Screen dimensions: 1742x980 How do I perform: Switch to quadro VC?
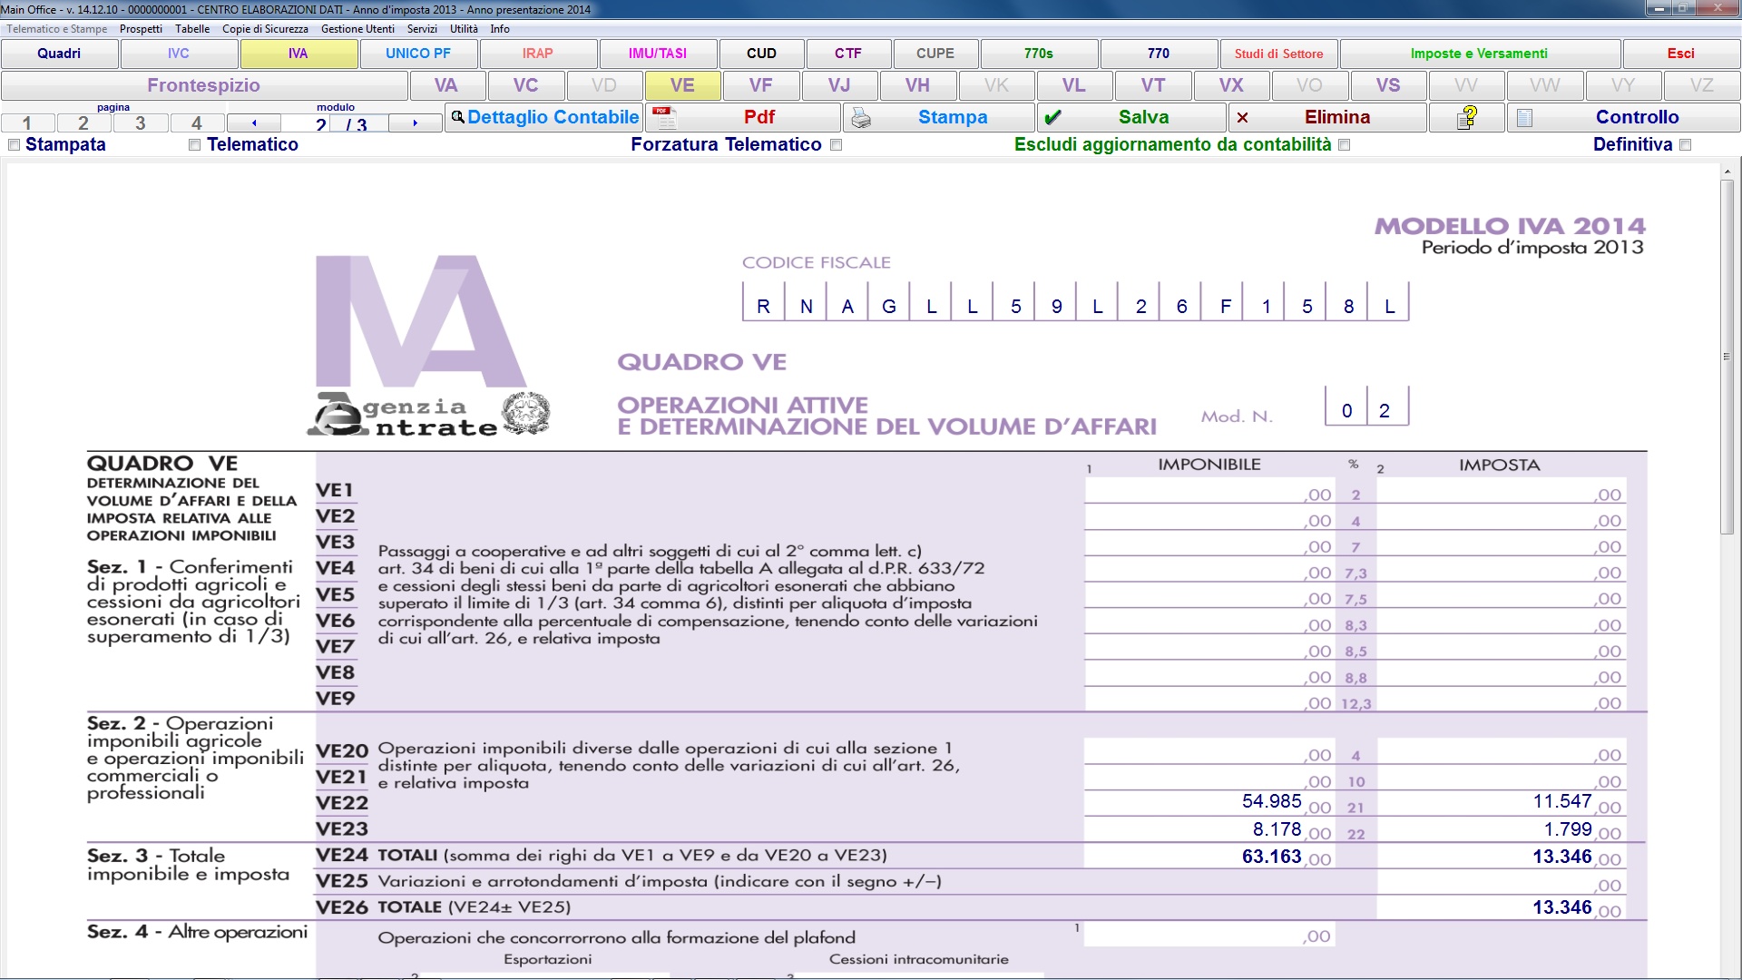click(526, 85)
